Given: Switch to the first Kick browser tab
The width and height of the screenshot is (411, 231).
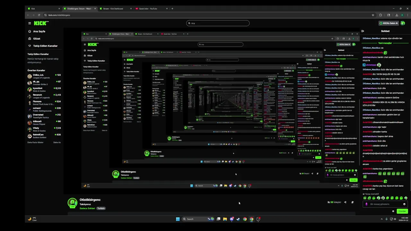Looking at the screenshot, I should tap(44, 9).
